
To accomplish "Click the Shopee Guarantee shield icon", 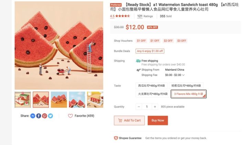I will (x=116, y=138).
